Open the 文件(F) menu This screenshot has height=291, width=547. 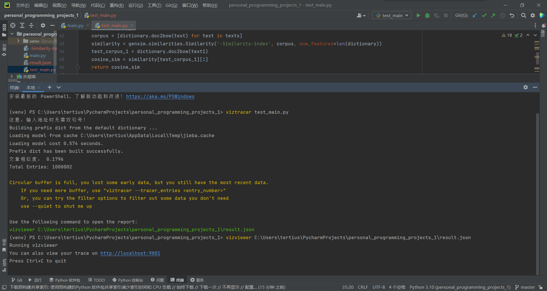[23, 5]
